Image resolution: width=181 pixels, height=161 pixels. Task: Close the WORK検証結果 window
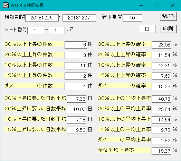(173, 5)
